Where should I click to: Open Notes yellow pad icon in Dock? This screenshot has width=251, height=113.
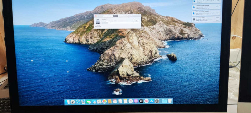125,101
